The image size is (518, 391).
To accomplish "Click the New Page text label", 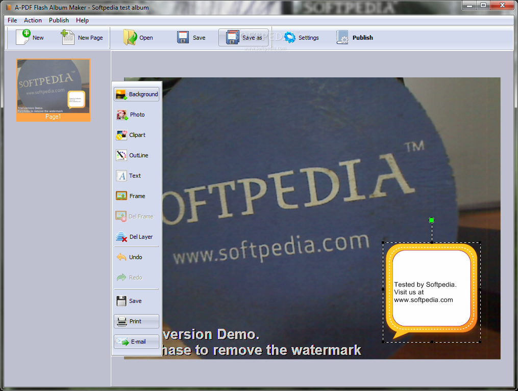I will (90, 38).
